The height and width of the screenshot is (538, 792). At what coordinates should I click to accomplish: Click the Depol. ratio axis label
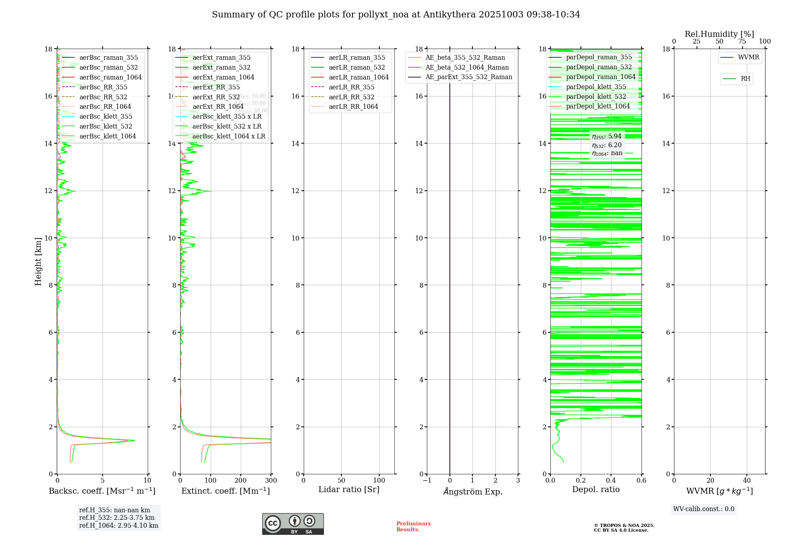(x=596, y=490)
